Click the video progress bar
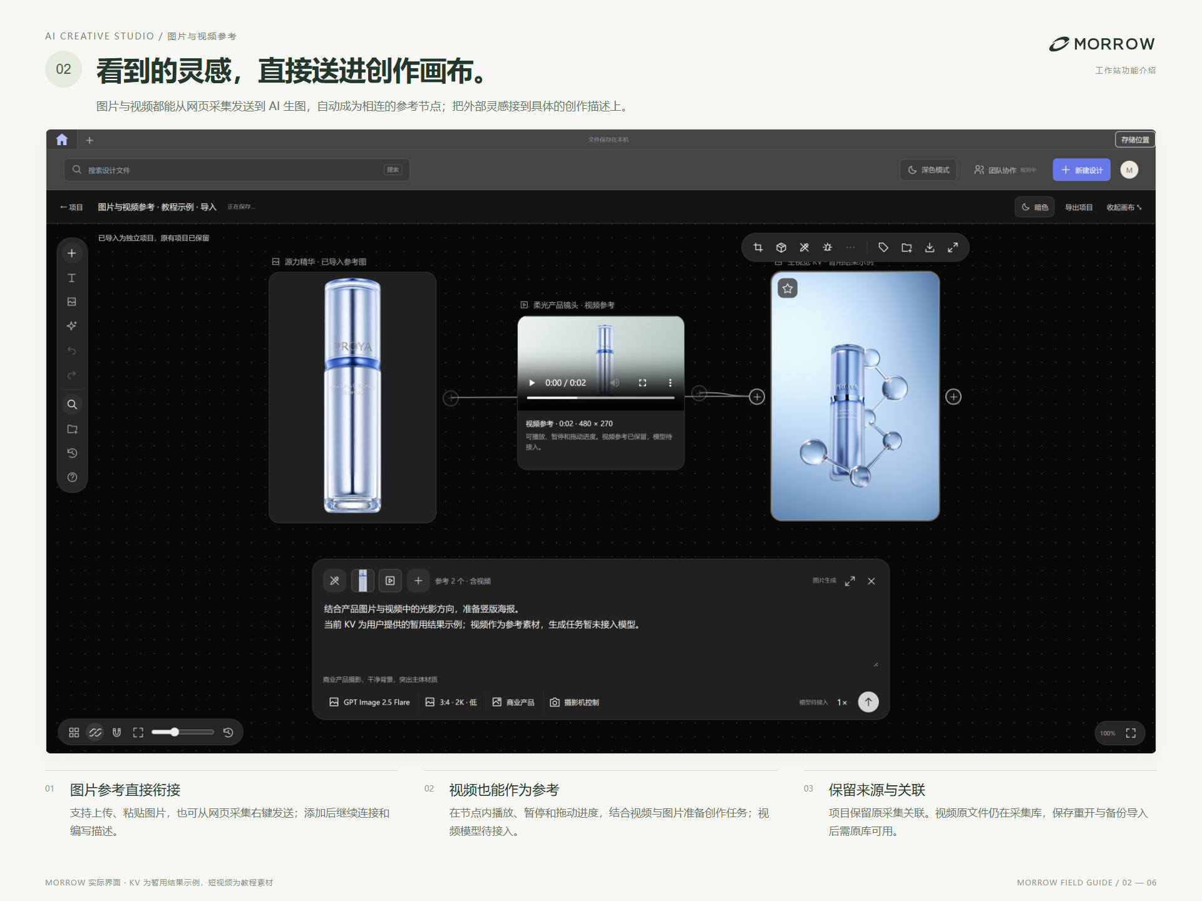 pyautogui.click(x=601, y=397)
